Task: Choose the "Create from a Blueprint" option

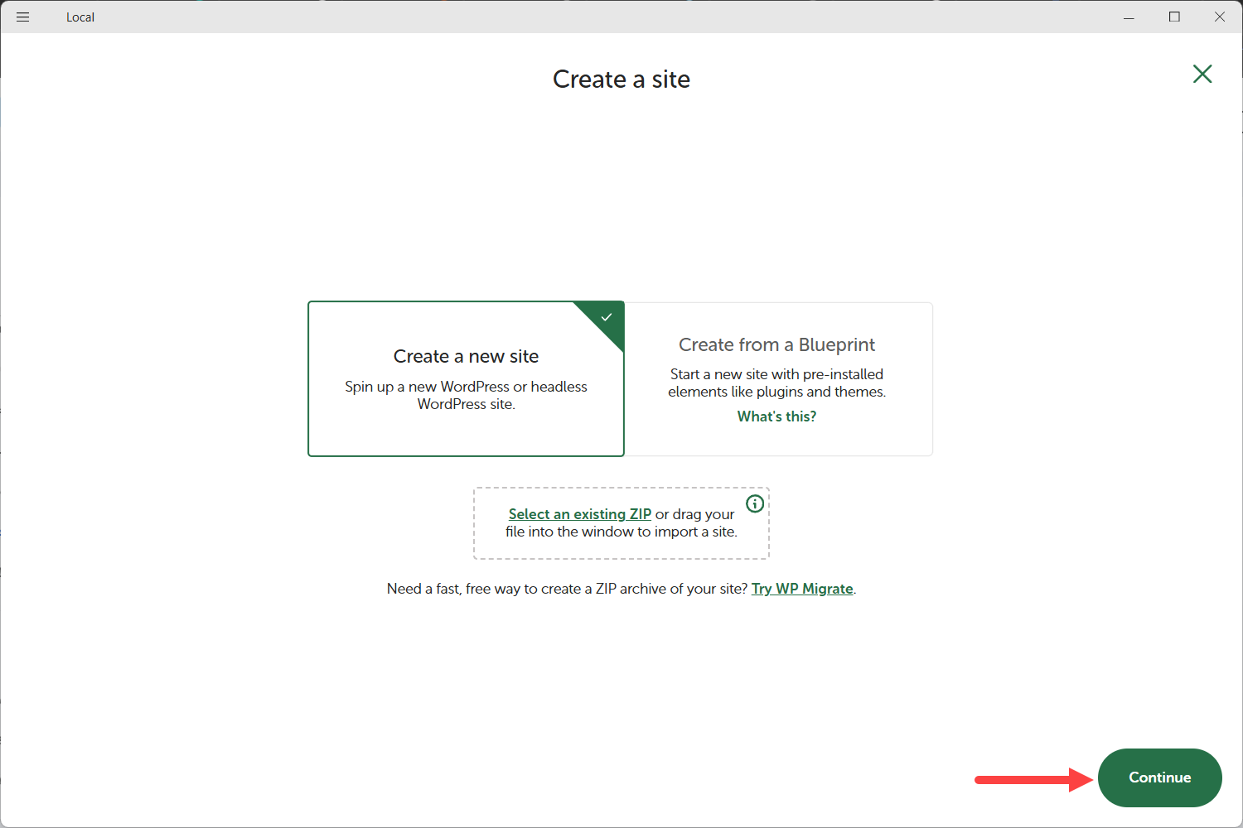Action: tap(776, 344)
